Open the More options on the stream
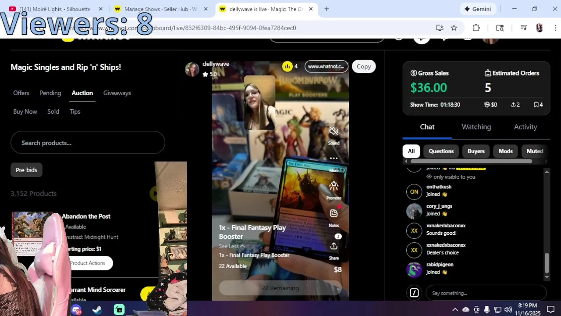Viewport: 561px width, 316px height. point(334,158)
